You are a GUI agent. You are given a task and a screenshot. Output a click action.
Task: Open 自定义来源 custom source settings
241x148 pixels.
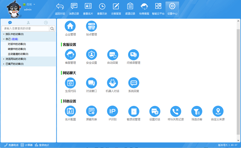click(218, 111)
